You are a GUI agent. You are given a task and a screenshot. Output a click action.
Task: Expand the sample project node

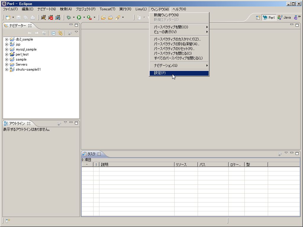coord(7,59)
